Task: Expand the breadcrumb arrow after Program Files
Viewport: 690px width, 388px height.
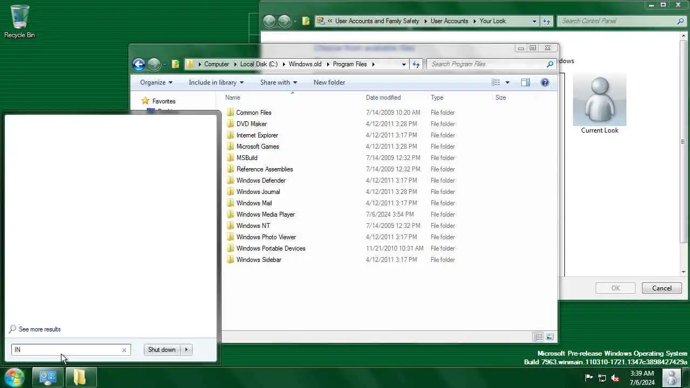Action: 373,64
